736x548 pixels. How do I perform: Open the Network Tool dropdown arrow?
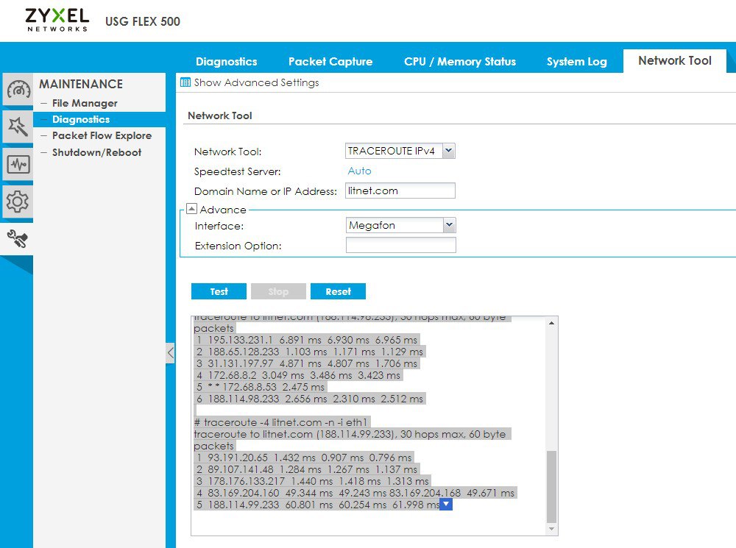click(449, 151)
